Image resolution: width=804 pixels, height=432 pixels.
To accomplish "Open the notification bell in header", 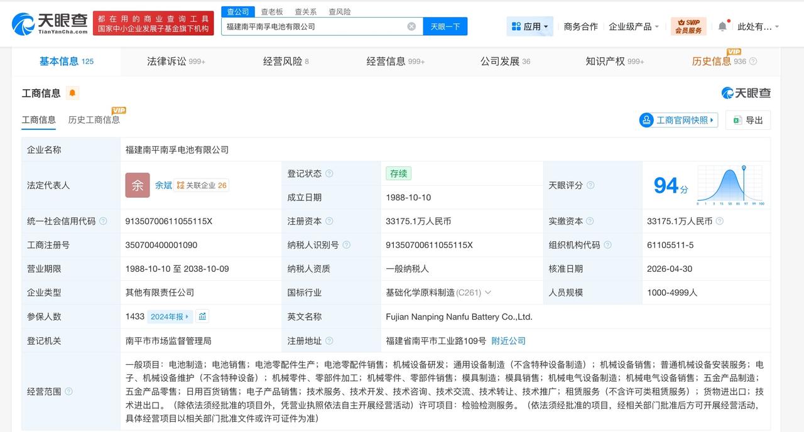I will click(x=722, y=26).
